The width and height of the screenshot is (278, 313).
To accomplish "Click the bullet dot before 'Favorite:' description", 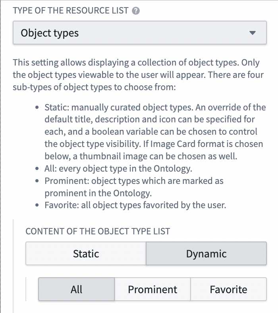I will pyautogui.click(x=37, y=205).
